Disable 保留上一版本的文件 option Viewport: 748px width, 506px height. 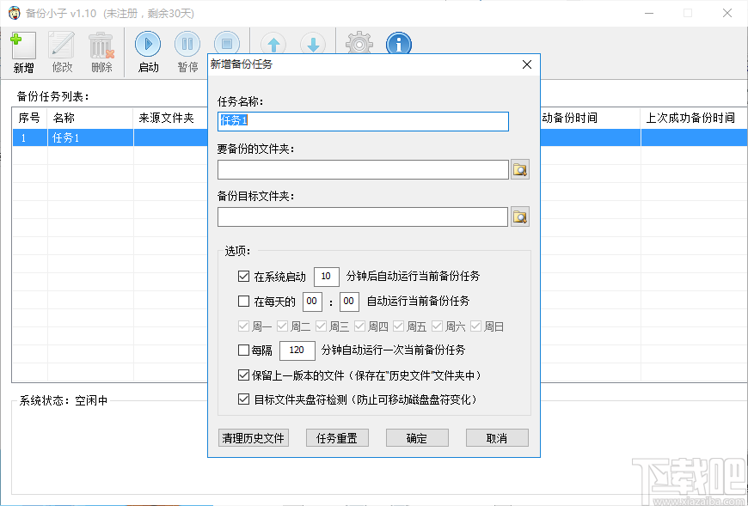[x=245, y=374]
